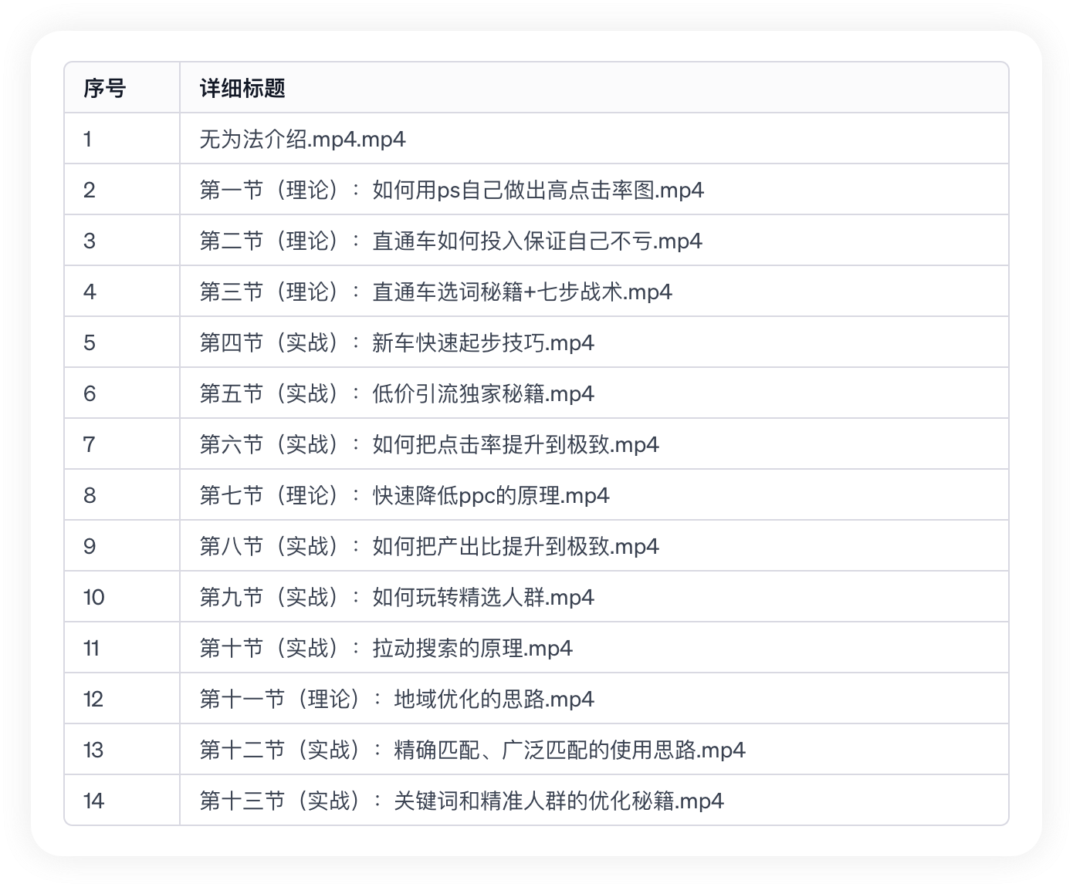This screenshot has width=1073, height=887.
Task: Select 第七节 快速降低ppc的原理.mp4
Action: 404,495
